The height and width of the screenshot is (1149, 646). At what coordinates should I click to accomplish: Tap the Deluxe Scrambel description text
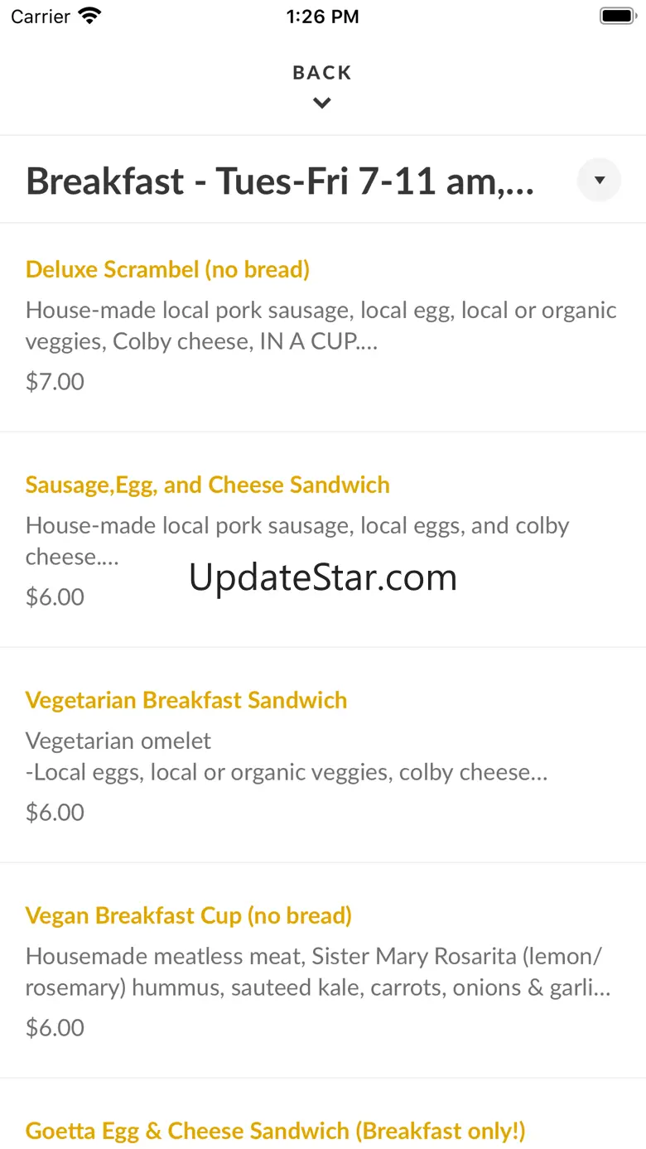(x=321, y=326)
